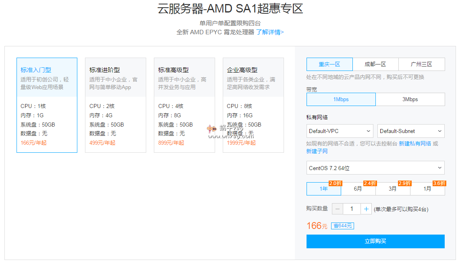Open the 了解详情 link

[270, 32]
